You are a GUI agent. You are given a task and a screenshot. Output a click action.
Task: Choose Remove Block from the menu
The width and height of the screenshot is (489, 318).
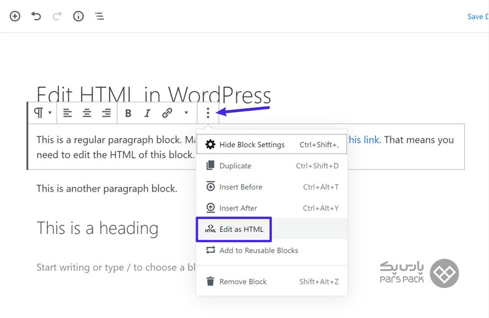pos(272,282)
